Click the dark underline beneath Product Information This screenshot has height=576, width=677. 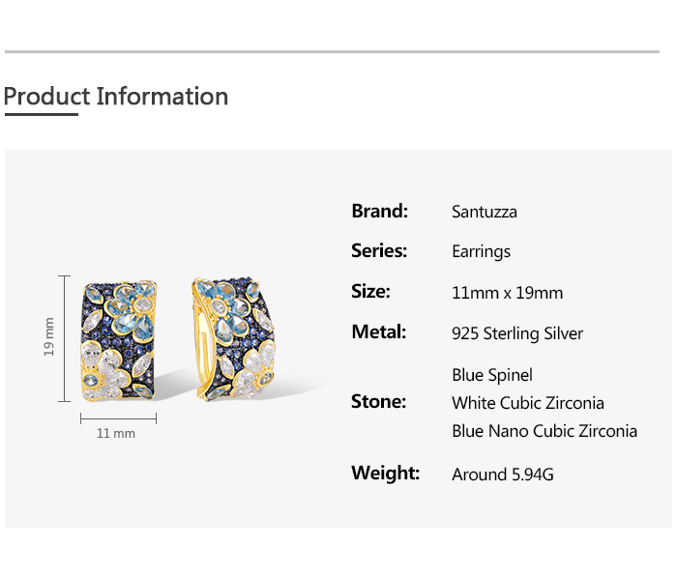[x=41, y=115]
